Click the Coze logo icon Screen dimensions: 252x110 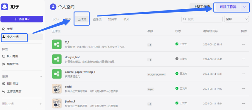5,7
